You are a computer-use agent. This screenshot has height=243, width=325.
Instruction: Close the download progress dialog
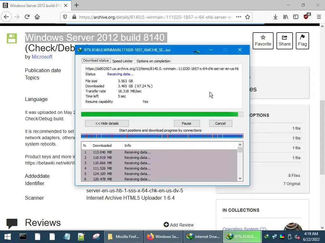tap(240, 50)
